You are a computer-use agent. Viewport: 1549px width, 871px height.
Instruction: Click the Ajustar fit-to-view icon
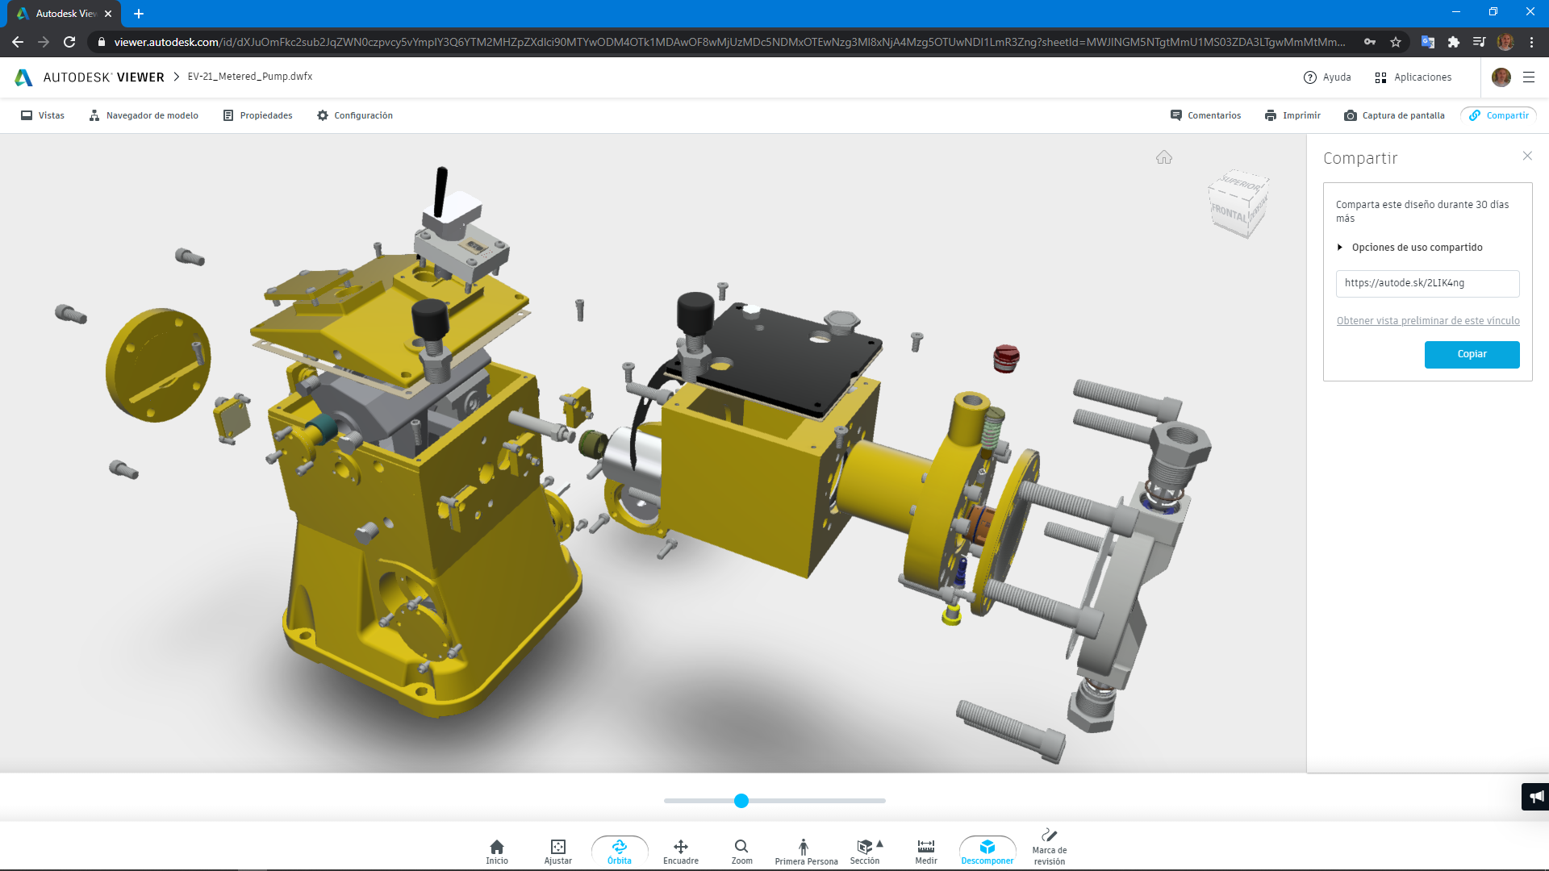tap(557, 850)
